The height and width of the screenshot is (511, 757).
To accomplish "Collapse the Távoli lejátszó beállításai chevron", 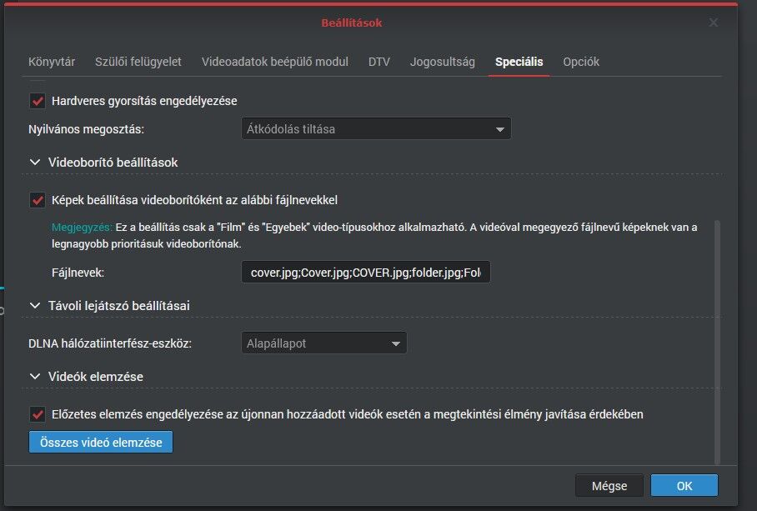I will [35, 305].
